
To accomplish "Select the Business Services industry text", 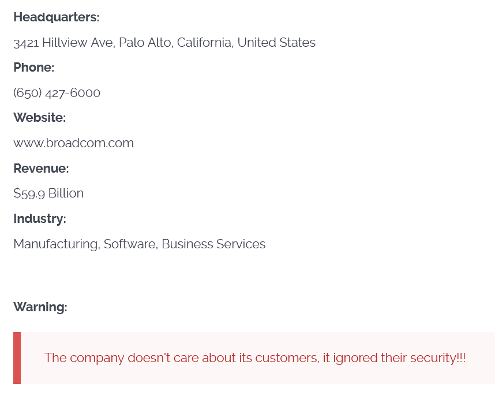I will (x=213, y=244).
